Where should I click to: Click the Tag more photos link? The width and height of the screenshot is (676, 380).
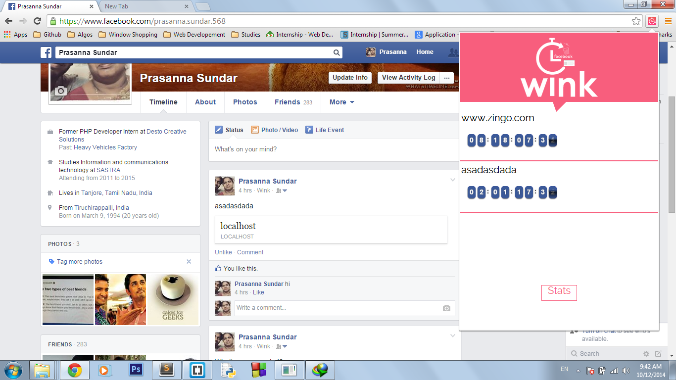[80, 262]
